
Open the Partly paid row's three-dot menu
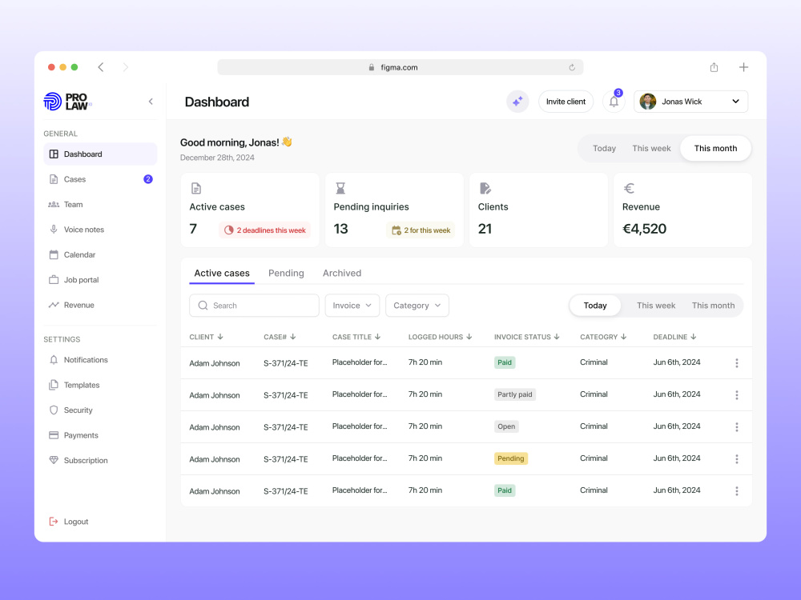point(737,395)
